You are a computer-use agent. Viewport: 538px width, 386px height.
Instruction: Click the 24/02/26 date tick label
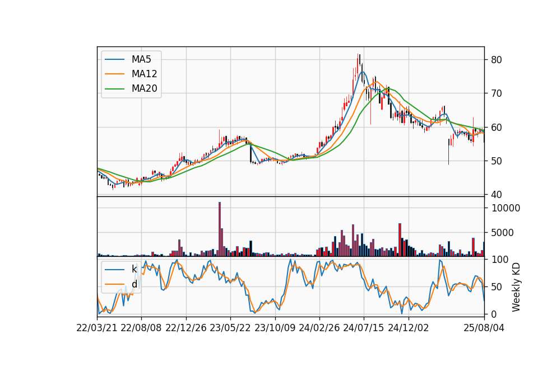coord(319,328)
